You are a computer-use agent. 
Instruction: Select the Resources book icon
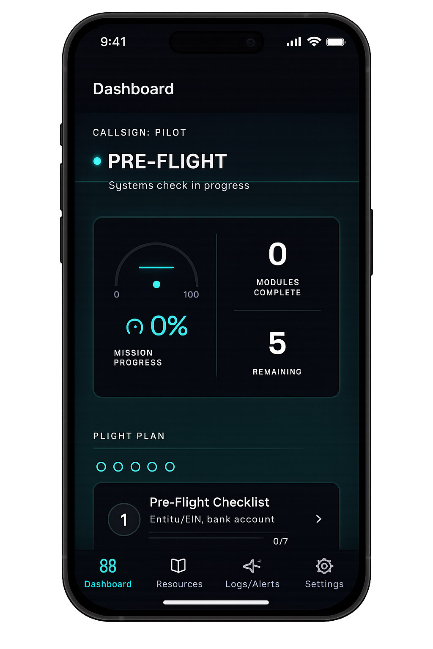[x=178, y=565]
